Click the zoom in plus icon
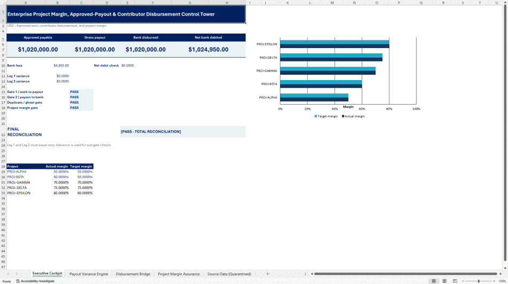The height and width of the screenshot is (284, 508). click(494, 281)
